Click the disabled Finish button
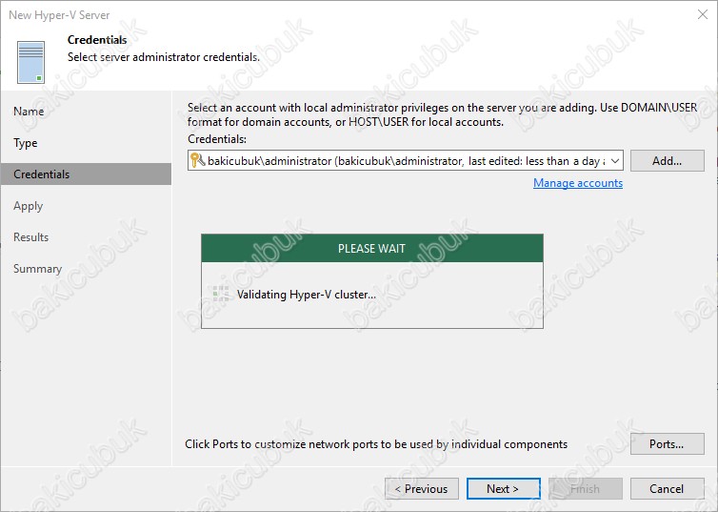The image size is (718, 512). coord(586,489)
